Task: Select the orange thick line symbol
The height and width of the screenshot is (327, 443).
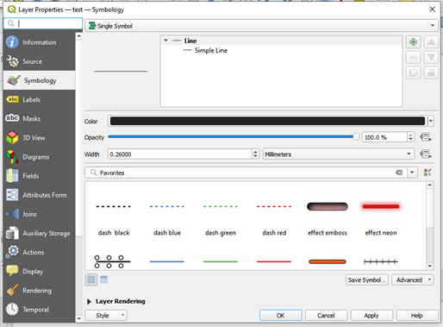Action: (328, 261)
